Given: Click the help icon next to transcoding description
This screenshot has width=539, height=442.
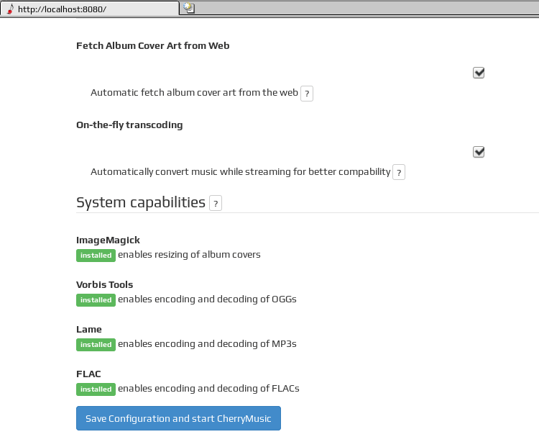Looking at the screenshot, I should coord(399,172).
